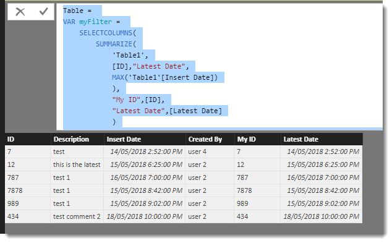Select Latest Date 18/05/2018 10:00:00 PM cell
The width and height of the screenshot is (392, 243).
click(x=322, y=217)
